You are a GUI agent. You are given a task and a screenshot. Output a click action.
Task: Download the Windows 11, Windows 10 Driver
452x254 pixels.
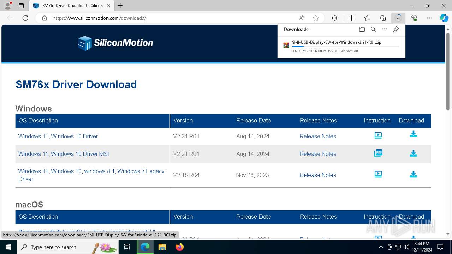point(414,134)
